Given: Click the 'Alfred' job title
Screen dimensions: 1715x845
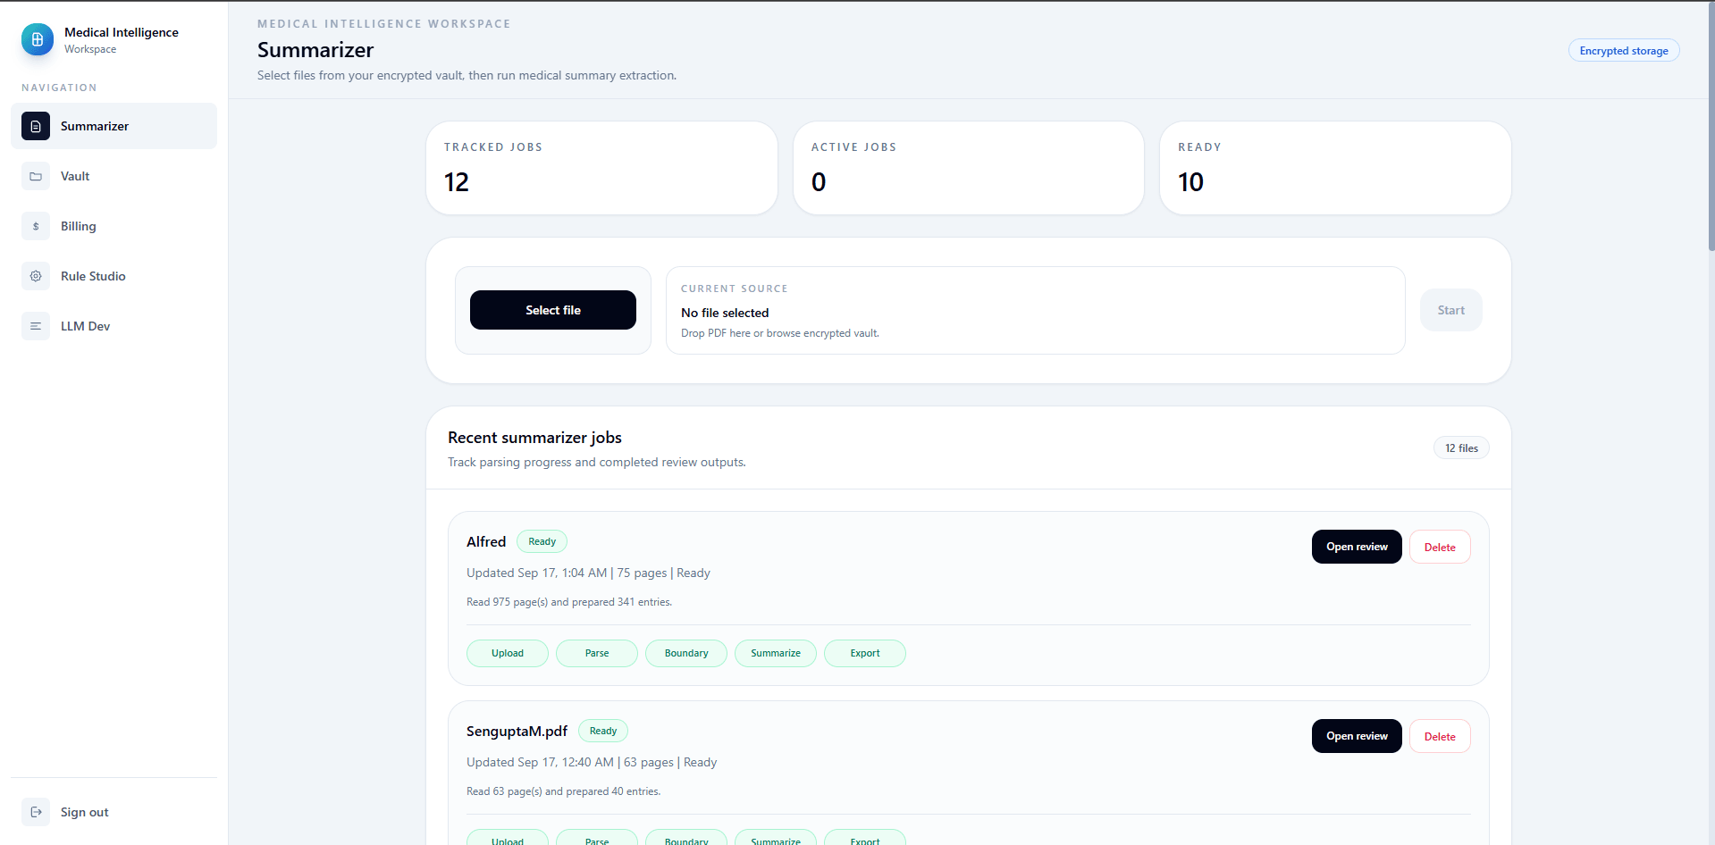Looking at the screenshot, I should [486, 541].
